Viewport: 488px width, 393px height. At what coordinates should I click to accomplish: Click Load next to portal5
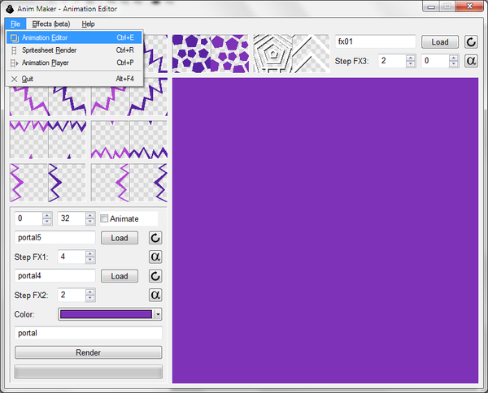(x=120, y=238)
